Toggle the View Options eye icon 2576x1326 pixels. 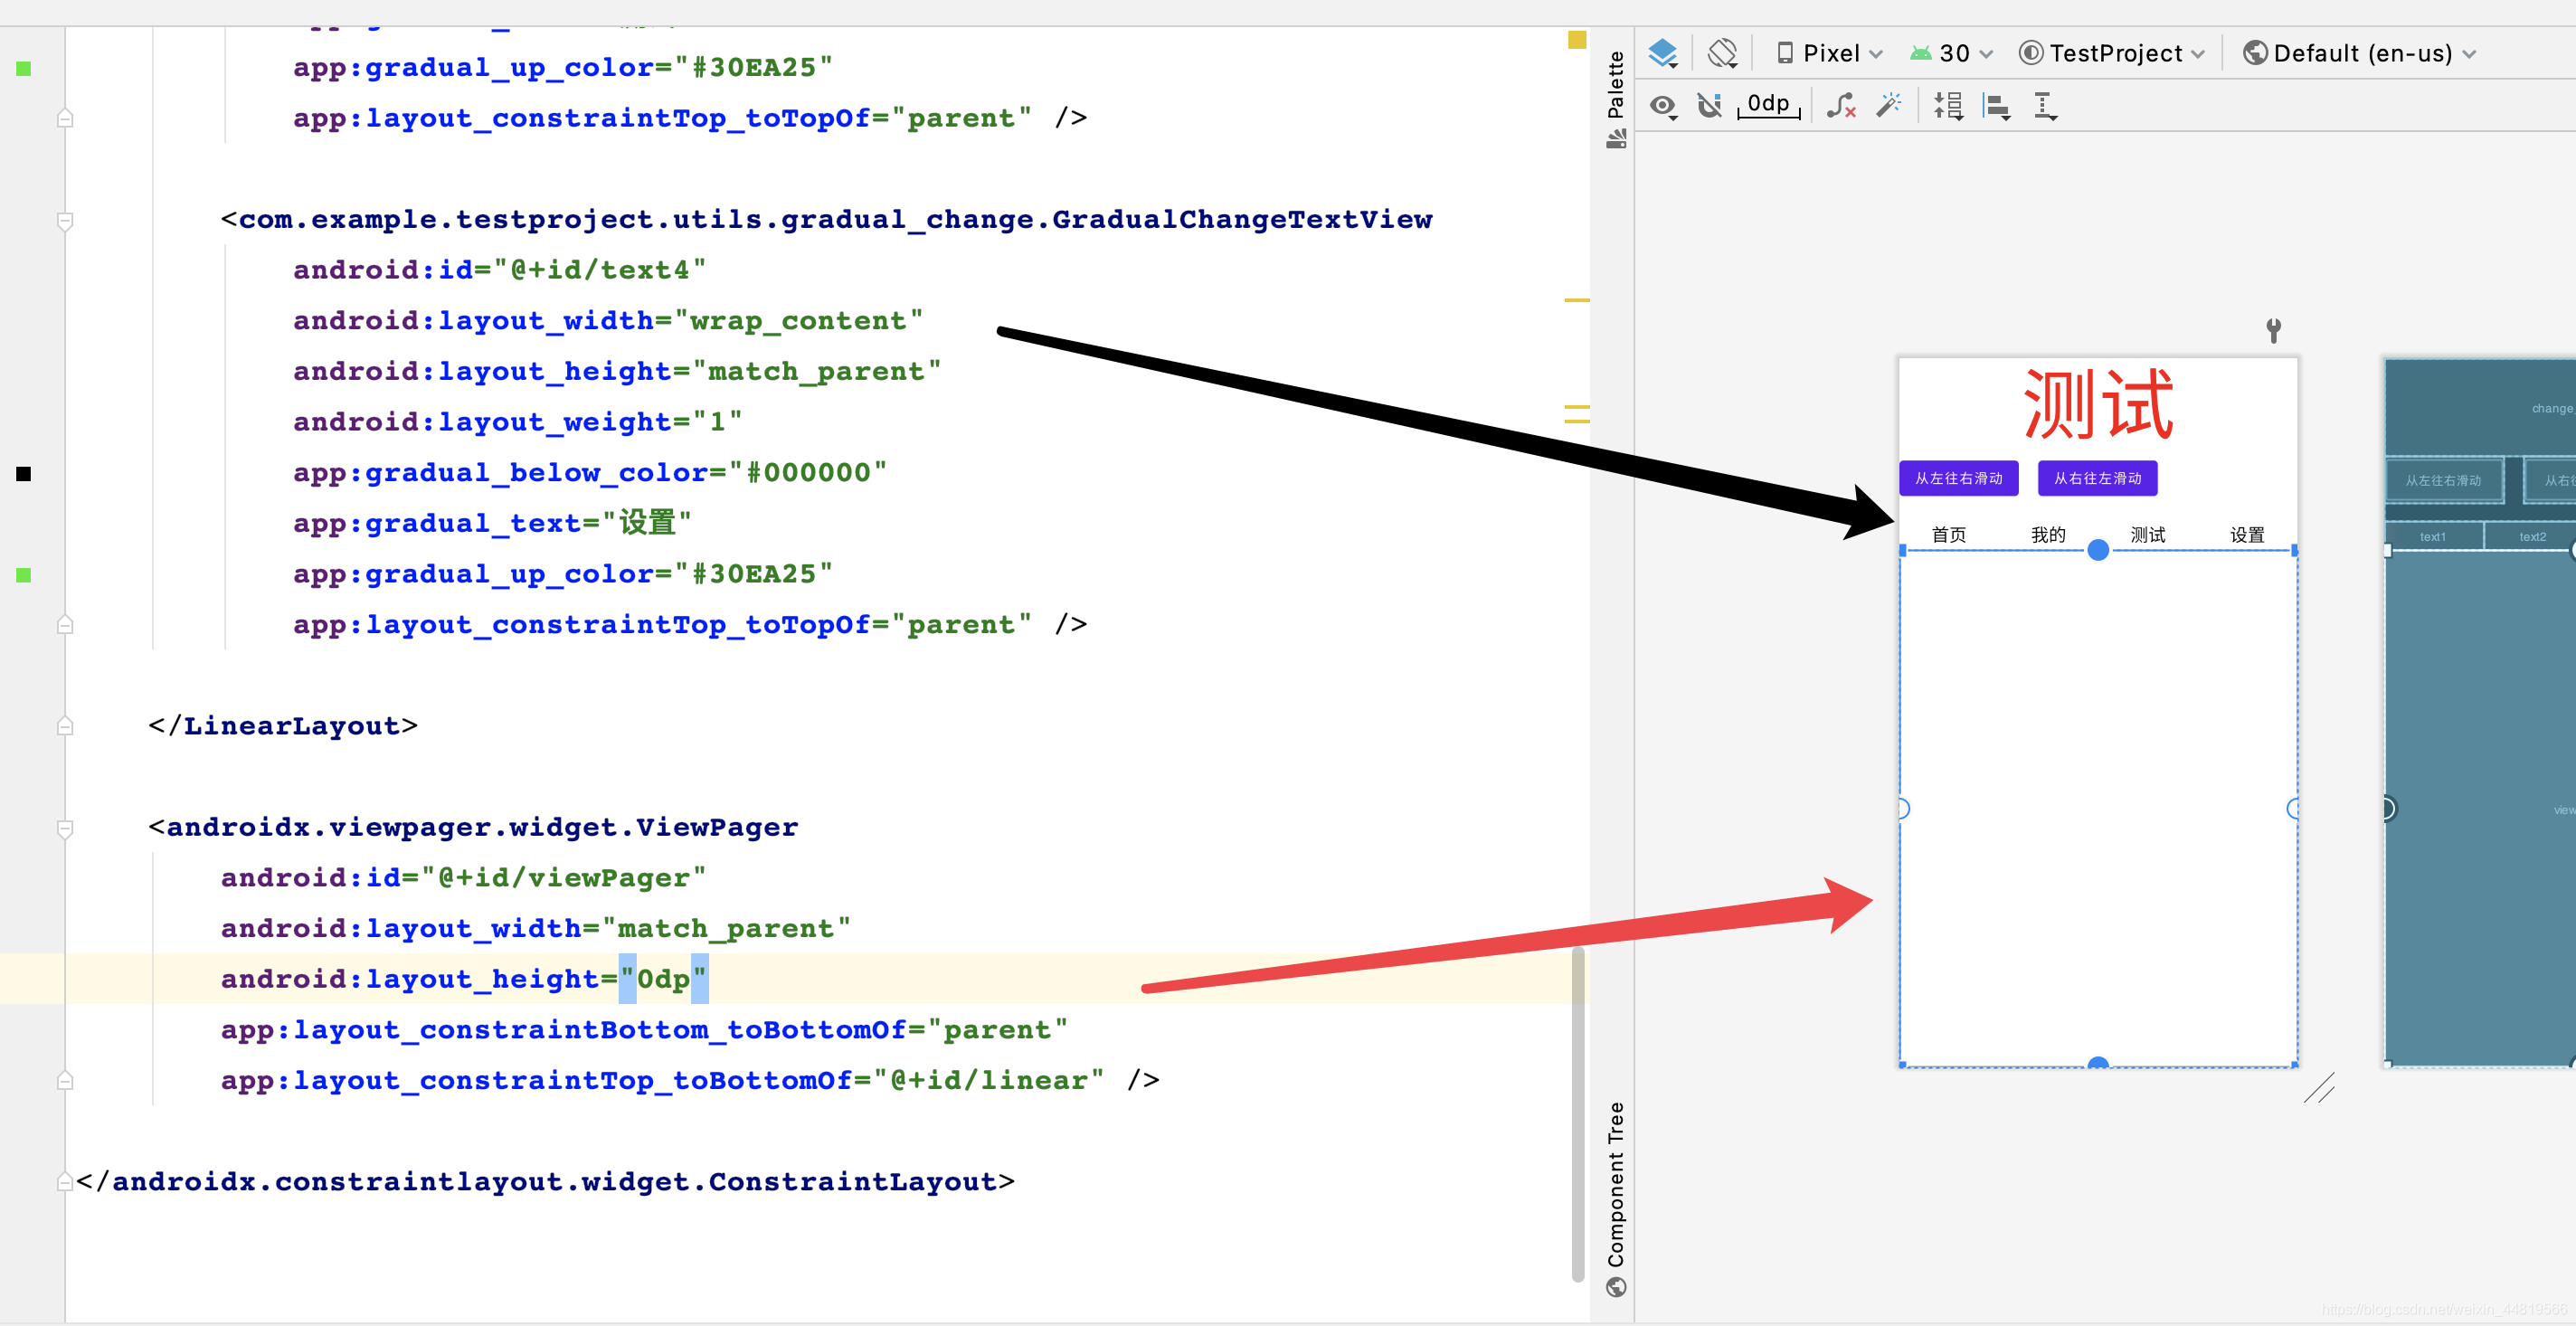point(1663,105)
